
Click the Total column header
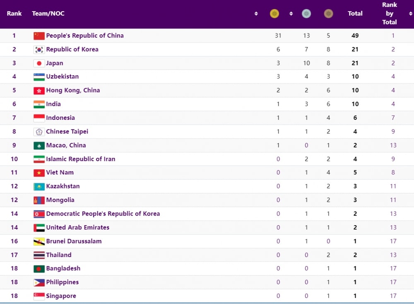[355, 14]
